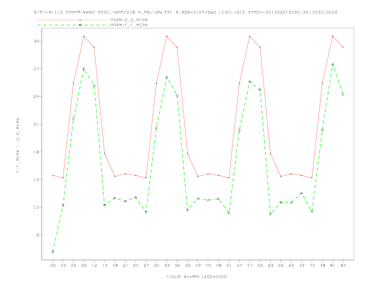The width and height of the screenshot is (374, 289).
Task: Click the green circle data point at hour 84
Action: 343,94
